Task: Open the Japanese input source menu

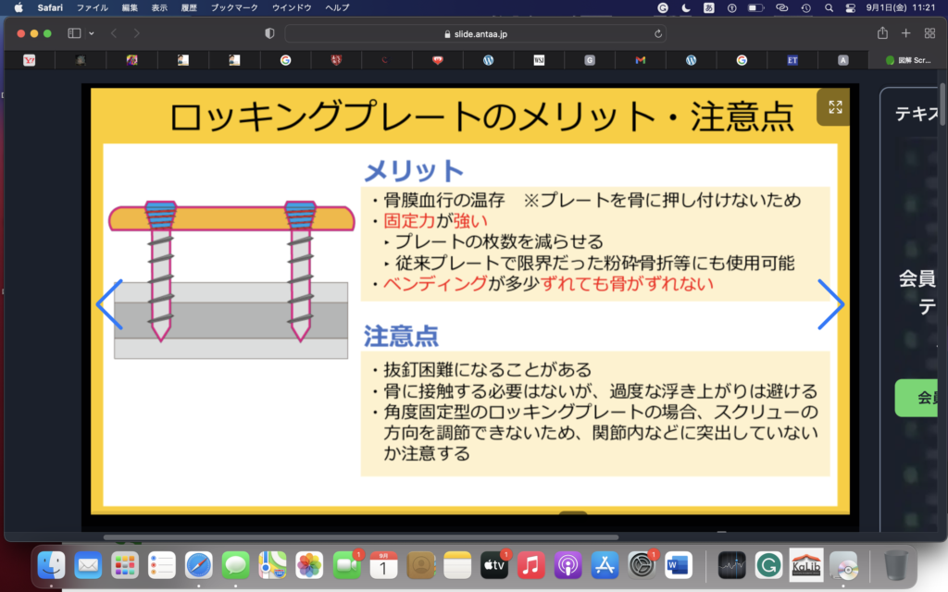Action: point(709,7)
